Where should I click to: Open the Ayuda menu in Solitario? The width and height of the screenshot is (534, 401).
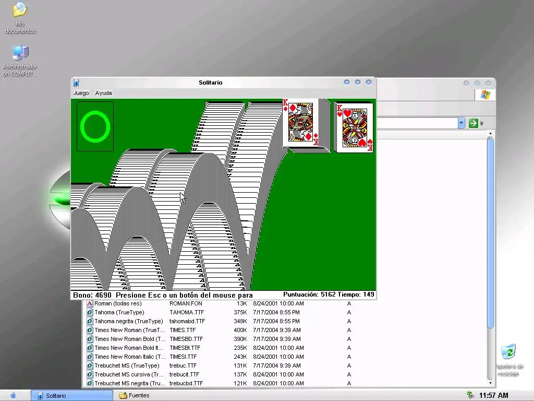tap(104, 93)
